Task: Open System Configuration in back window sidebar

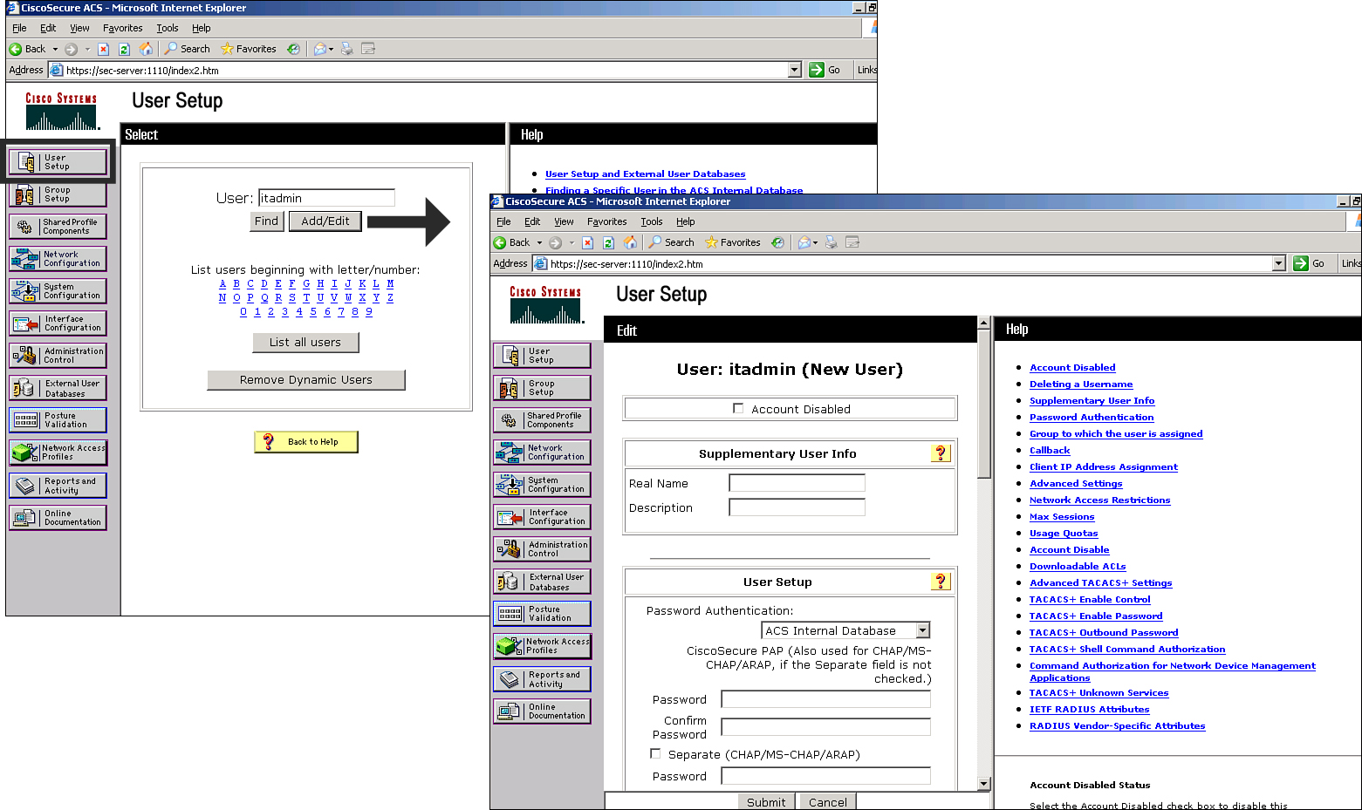Action: tap(58, 291)
